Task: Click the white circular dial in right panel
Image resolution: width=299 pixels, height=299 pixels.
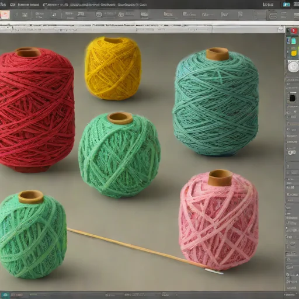Action: point(293,67)
